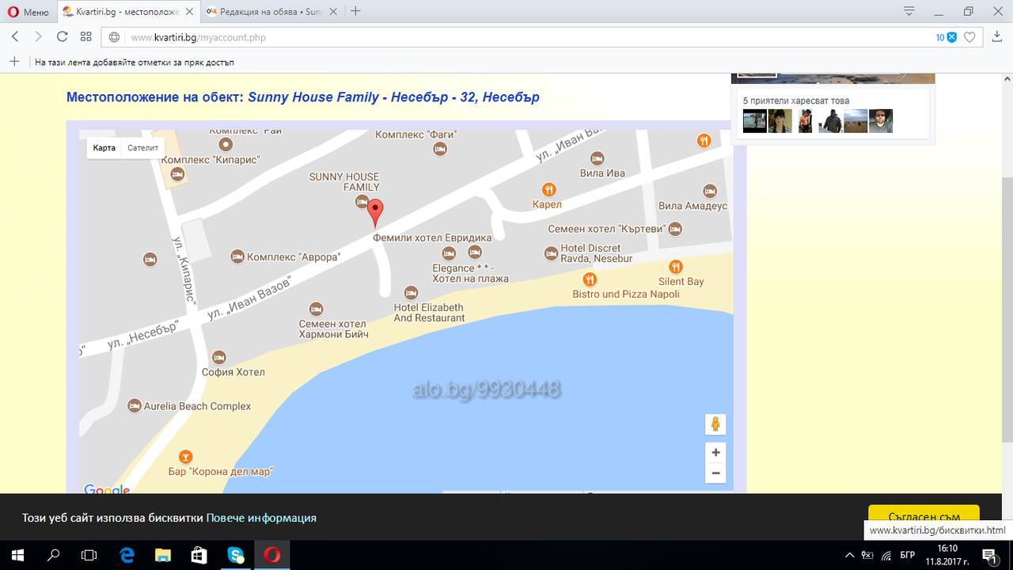Screen dimensions: 1013x570
Task: Click the Hotel Discret Ravda marker
Action: click(551, 253)
